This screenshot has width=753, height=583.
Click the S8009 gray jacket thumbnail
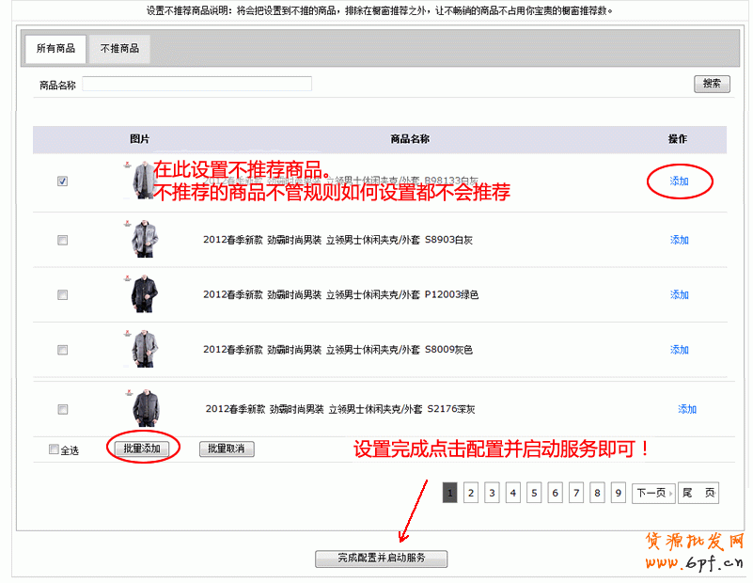(x=140, y=349)
